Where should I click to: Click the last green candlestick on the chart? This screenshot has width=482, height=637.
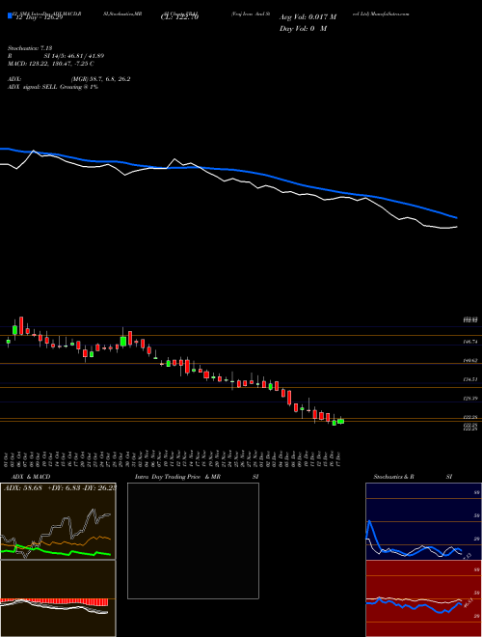click(x=341, y=421)
